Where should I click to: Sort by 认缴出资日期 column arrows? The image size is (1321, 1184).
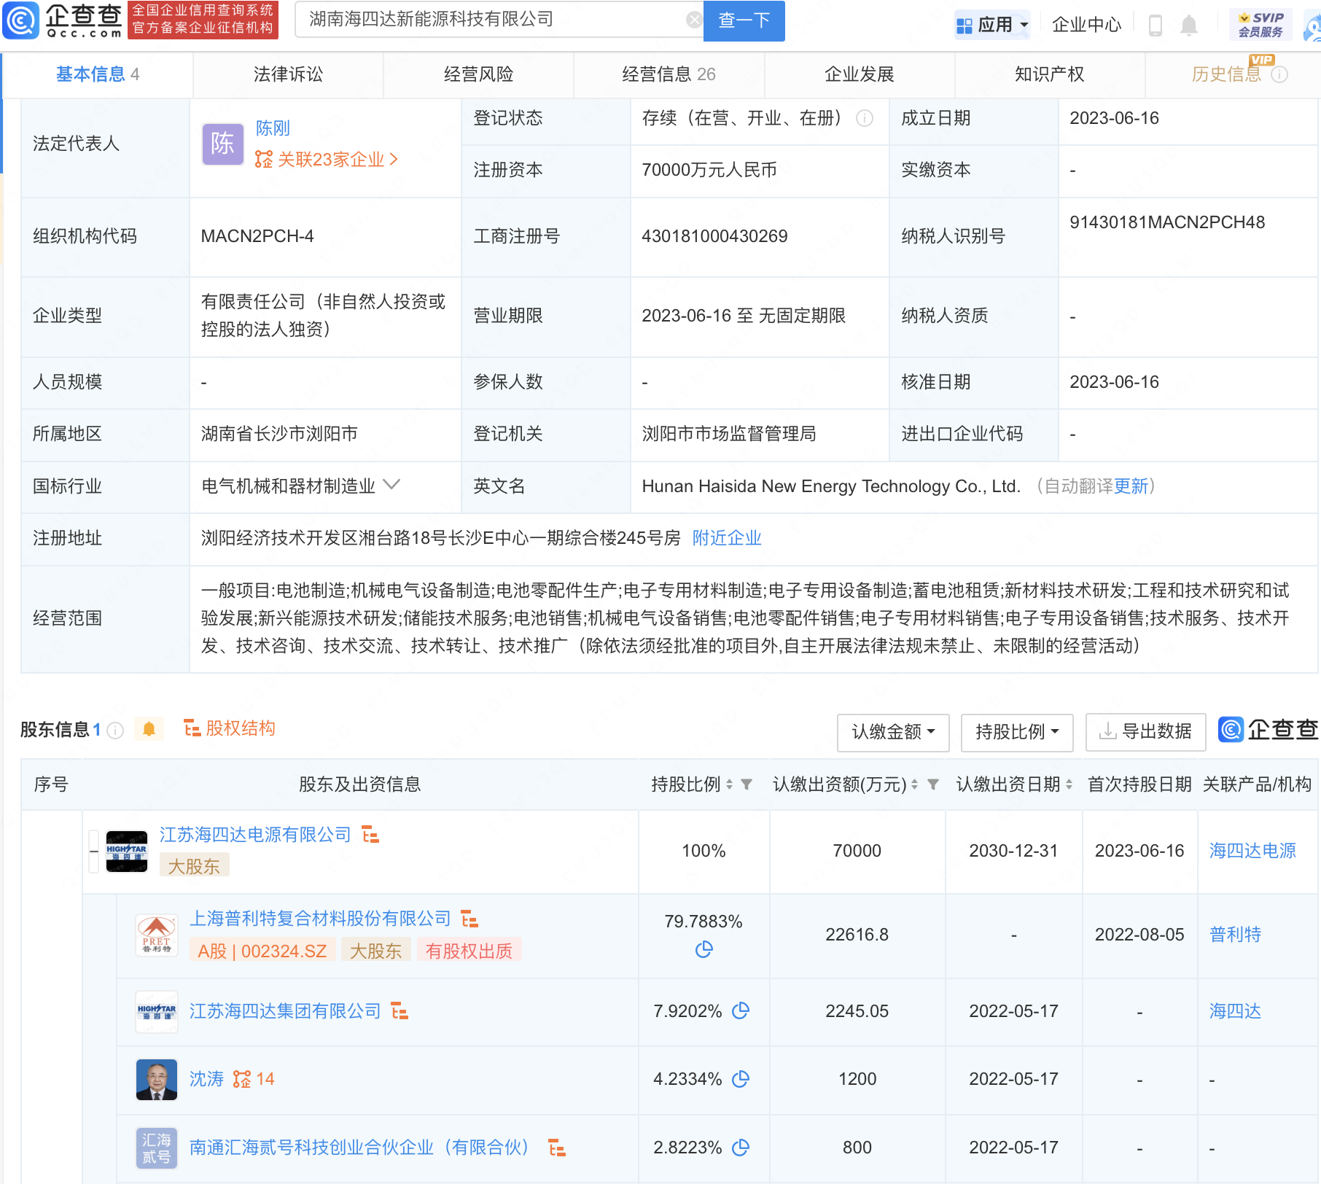coord(1069,784)
